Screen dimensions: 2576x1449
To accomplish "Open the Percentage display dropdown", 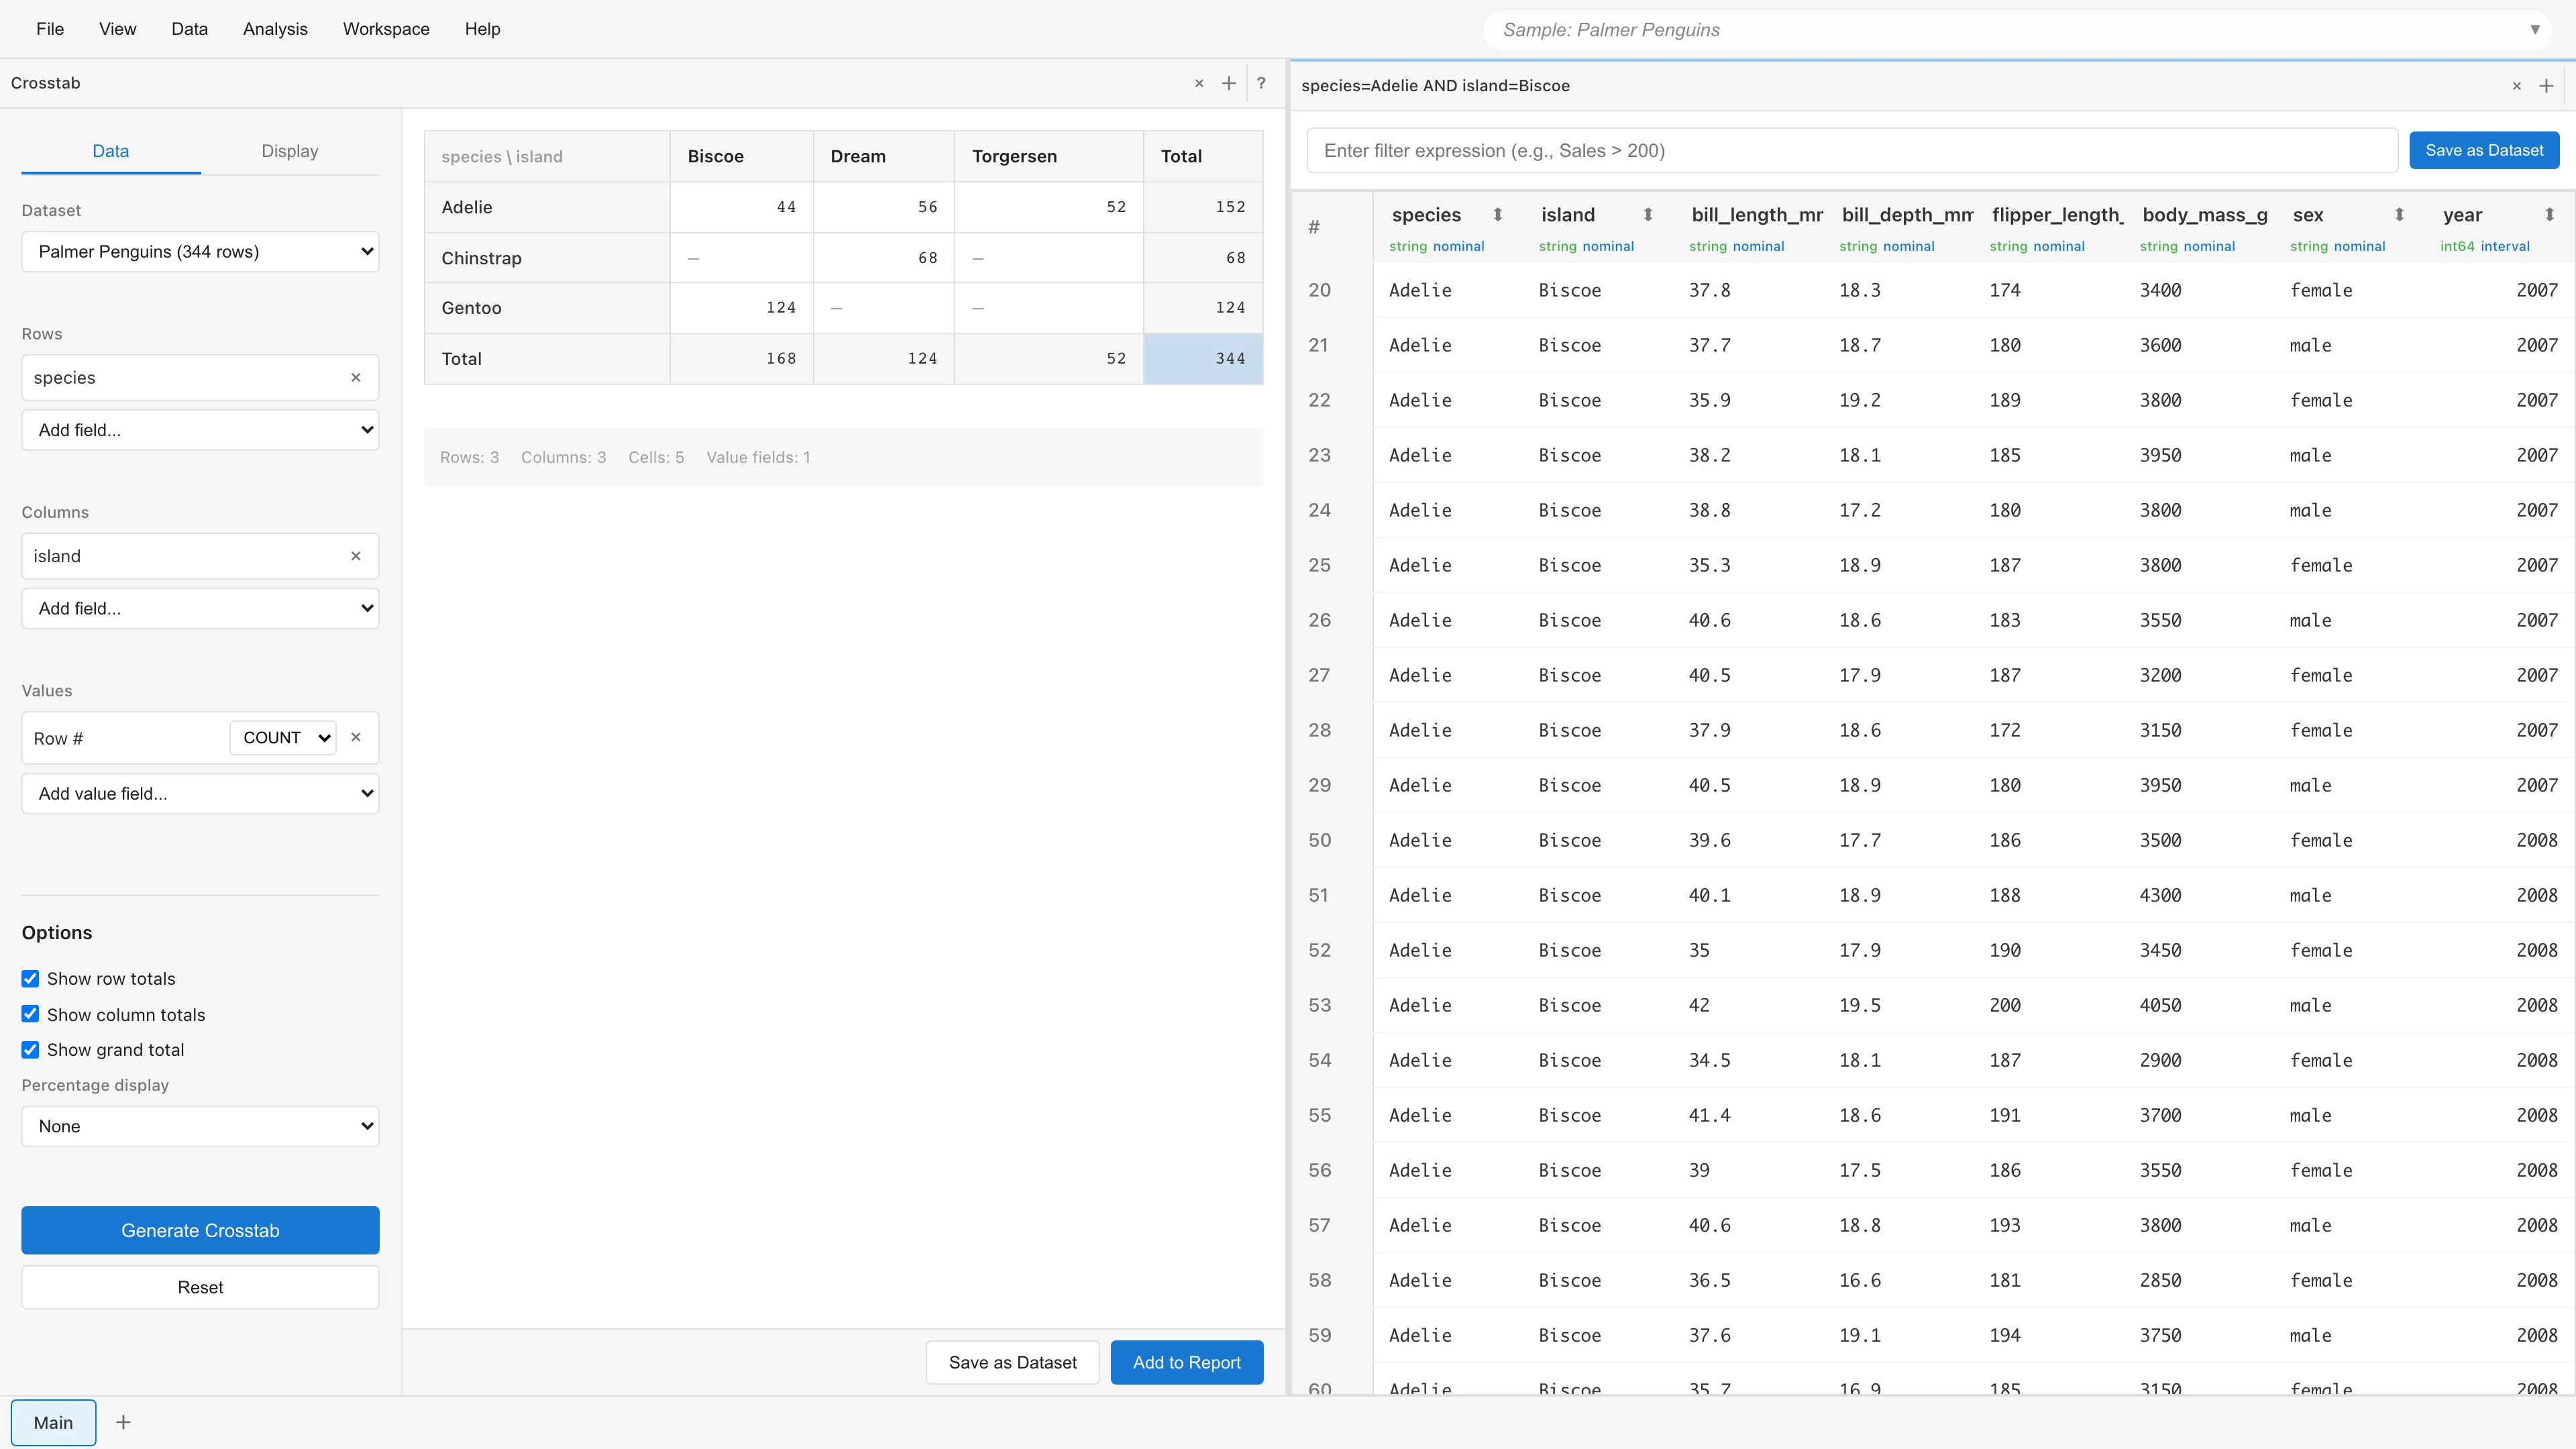I will pyautogui.click(x=200, y=1126).
